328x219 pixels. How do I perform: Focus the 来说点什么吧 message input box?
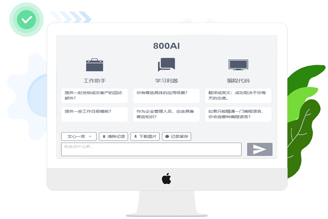tap(151, 149)
